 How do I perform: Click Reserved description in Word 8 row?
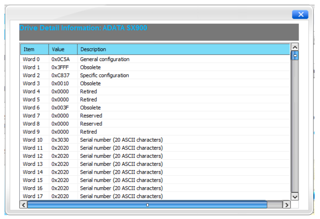(91, 123)
